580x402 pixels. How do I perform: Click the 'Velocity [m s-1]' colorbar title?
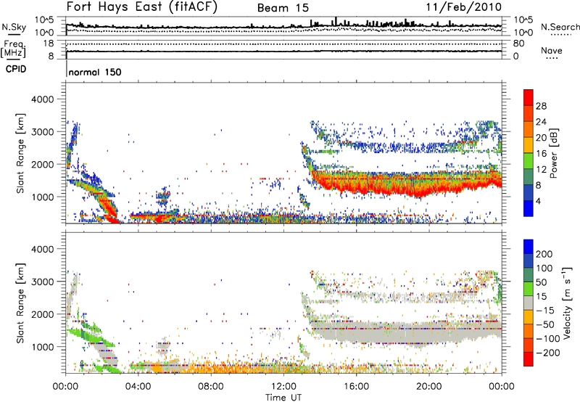point(567,303)
